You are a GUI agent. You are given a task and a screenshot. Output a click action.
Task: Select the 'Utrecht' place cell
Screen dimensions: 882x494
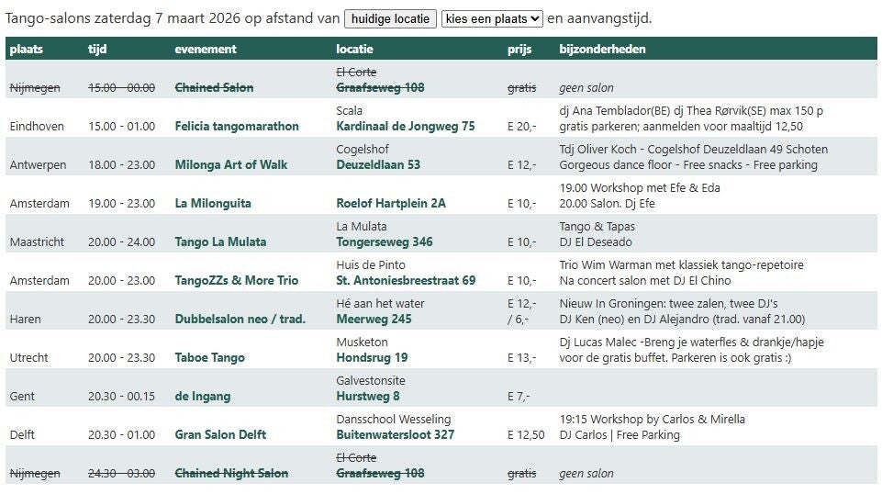pos(28,357)
